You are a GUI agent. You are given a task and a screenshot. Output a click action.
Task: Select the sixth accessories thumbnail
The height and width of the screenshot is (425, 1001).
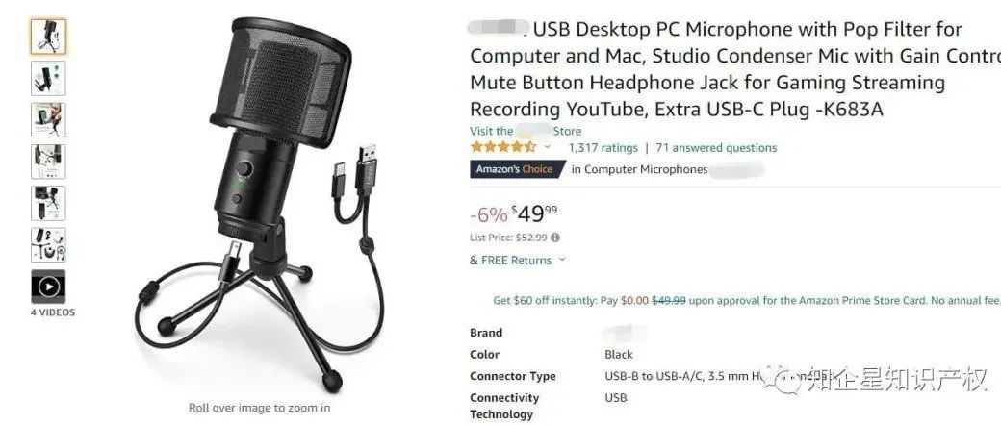48,245
